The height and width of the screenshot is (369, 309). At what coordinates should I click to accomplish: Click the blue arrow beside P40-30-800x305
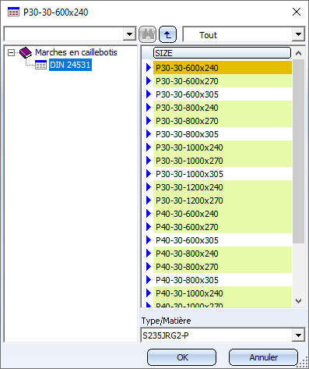[x=149, y=280]
